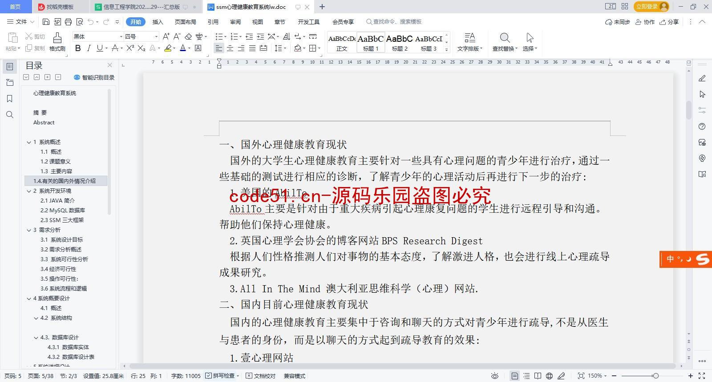
Task: Click the bookmark icon in left sidebar
Action: 10,99
